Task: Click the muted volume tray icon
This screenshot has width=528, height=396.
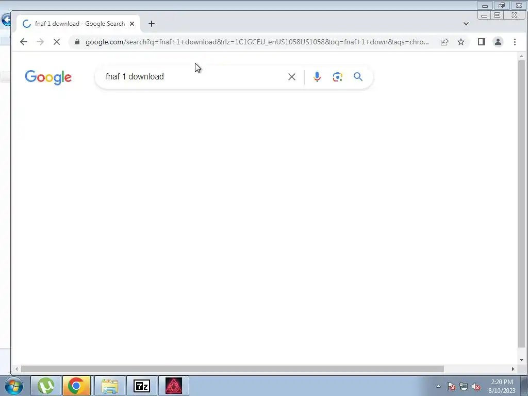Action: 476,386
